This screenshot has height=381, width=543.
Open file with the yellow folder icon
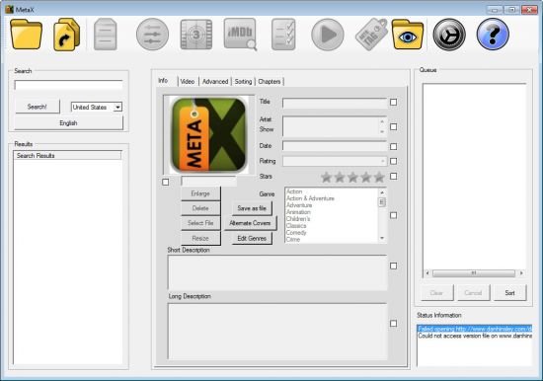pos(27,35)
